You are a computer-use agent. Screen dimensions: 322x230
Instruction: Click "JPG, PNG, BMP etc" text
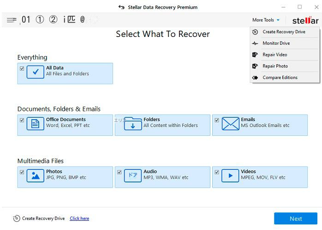[66, 177]
